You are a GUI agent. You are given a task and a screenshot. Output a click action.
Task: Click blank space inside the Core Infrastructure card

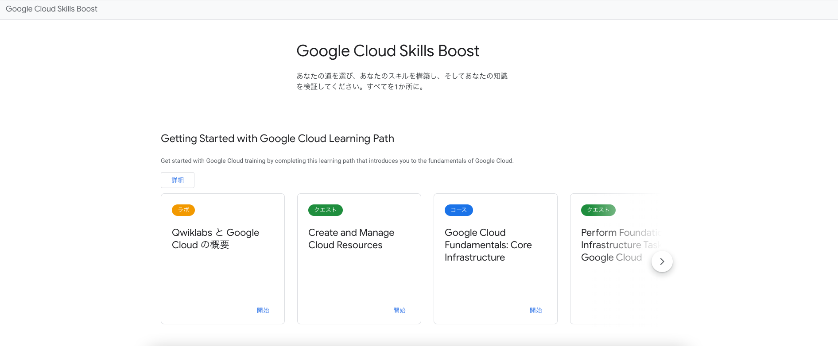coord(494,288)
